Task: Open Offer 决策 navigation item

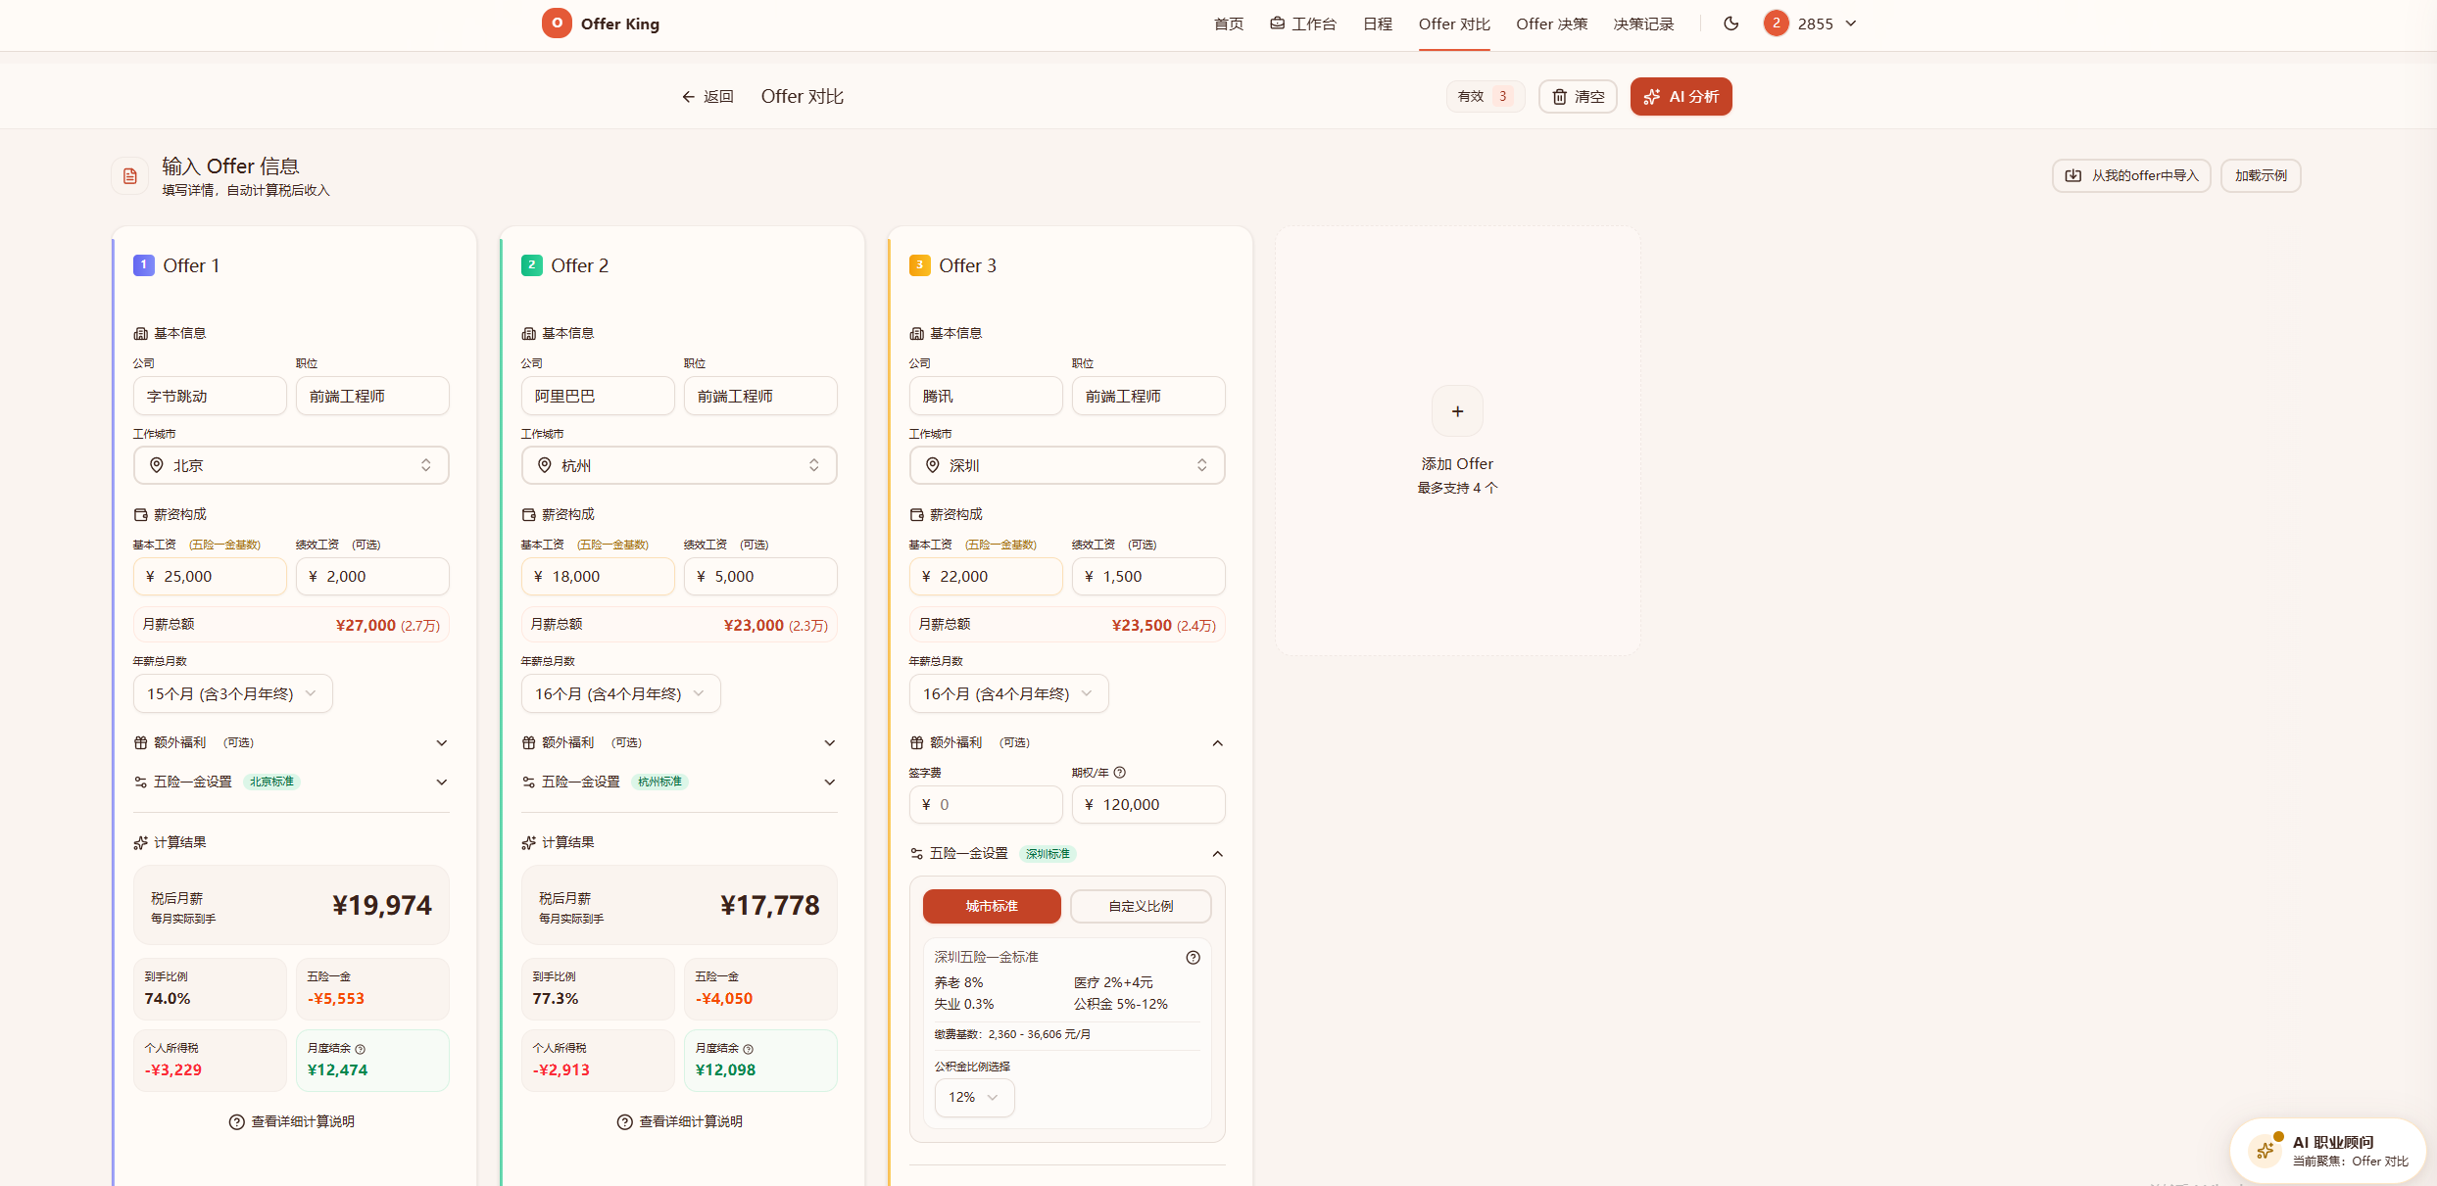Action: click(1552, 24)
